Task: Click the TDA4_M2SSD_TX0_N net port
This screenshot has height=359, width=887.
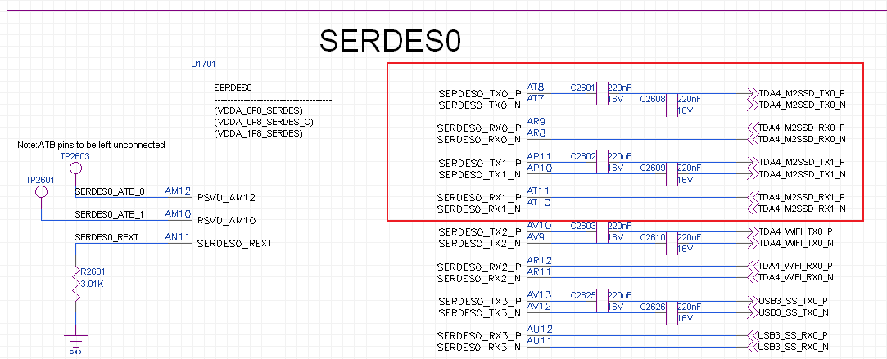Action: click(797, 105)
